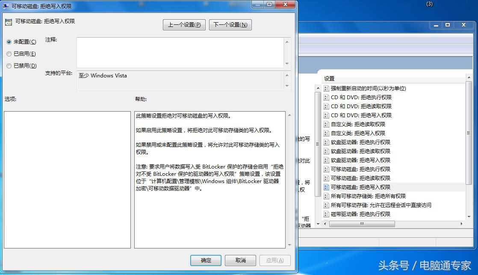Screen dimensions: 478x275
Task: Select 自定义类: 拒绝读取权限 text
Action: [x=358, y=124]
